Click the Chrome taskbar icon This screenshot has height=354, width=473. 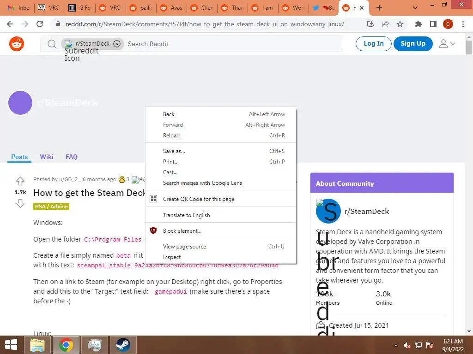click(66, 345)
